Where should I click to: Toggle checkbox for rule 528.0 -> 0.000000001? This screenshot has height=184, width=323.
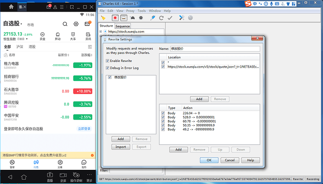[163, 117]
